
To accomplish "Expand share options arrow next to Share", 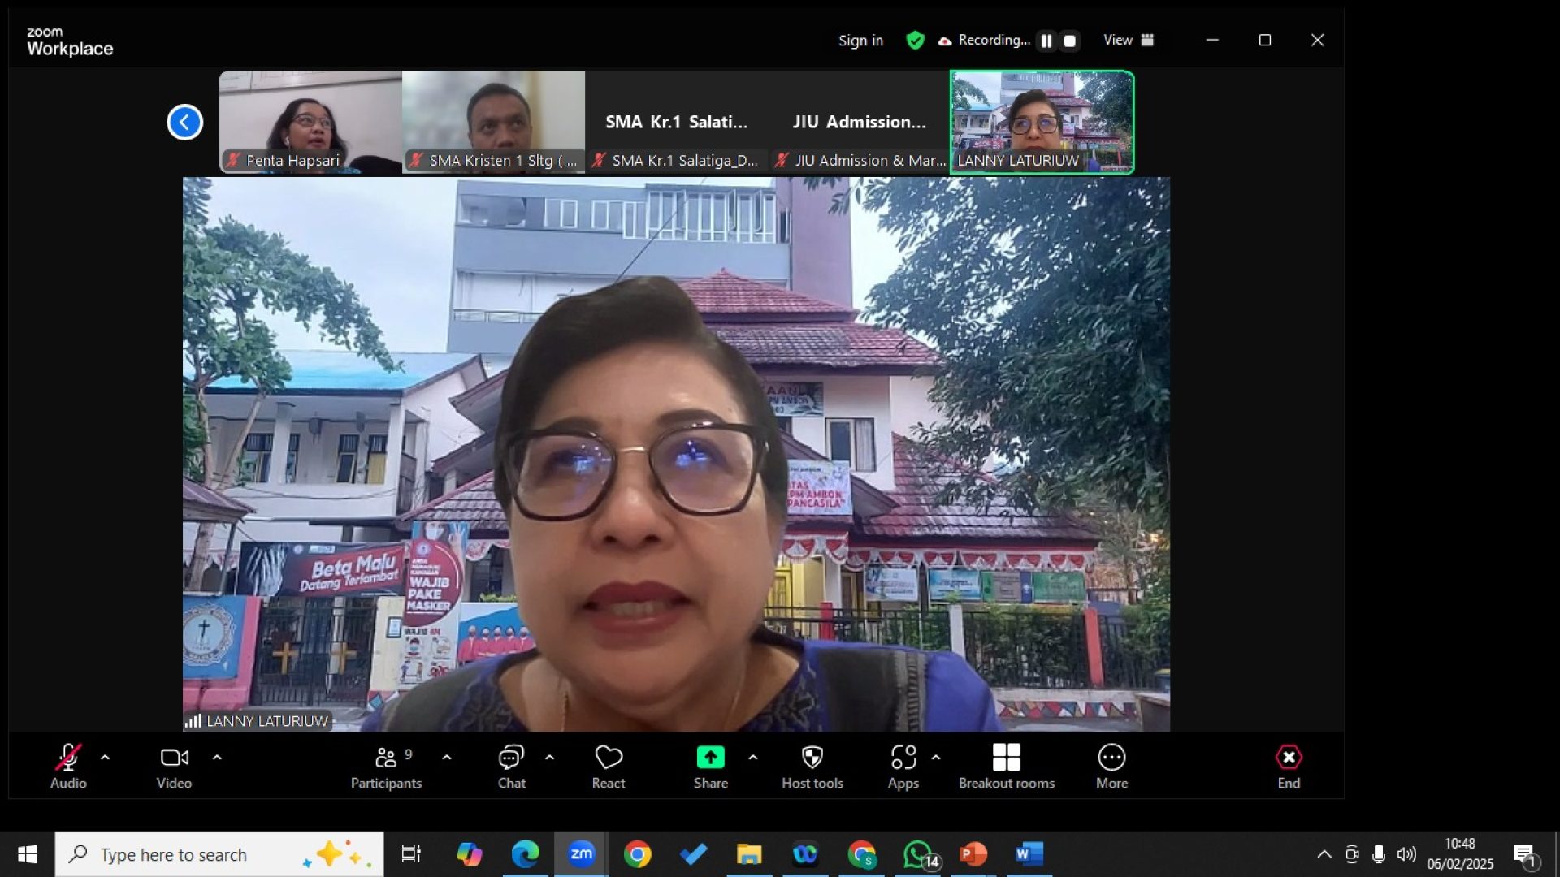I will [x=753, y=757].
